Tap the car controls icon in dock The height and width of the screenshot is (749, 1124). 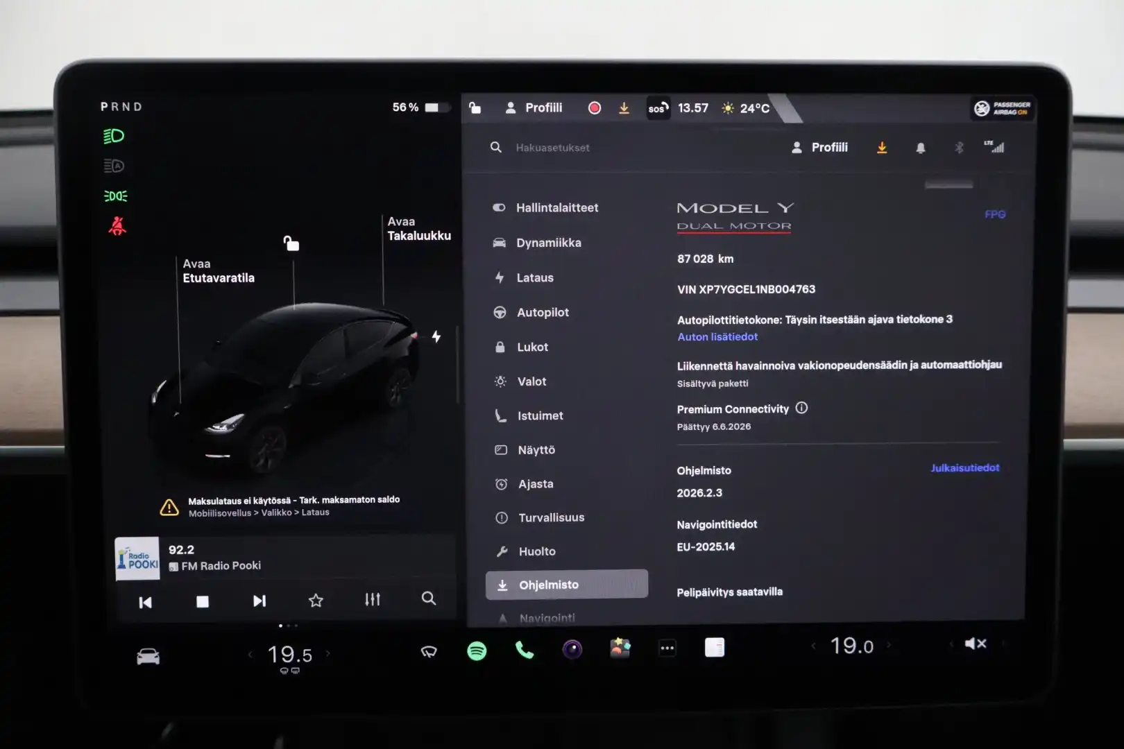pyautogui.click(x=148, y=656)
